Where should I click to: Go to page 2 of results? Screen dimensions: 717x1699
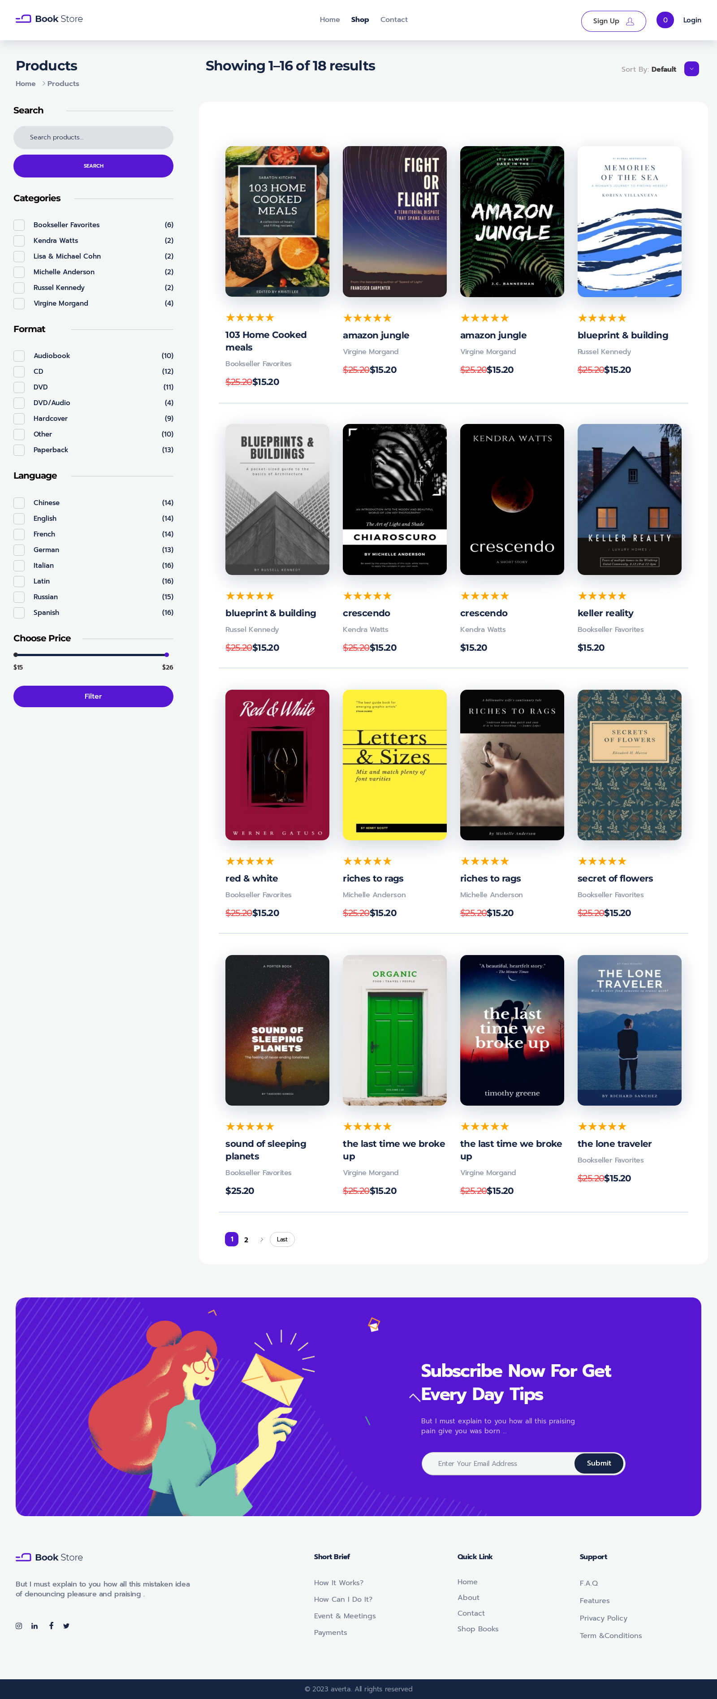(246, 1239)
